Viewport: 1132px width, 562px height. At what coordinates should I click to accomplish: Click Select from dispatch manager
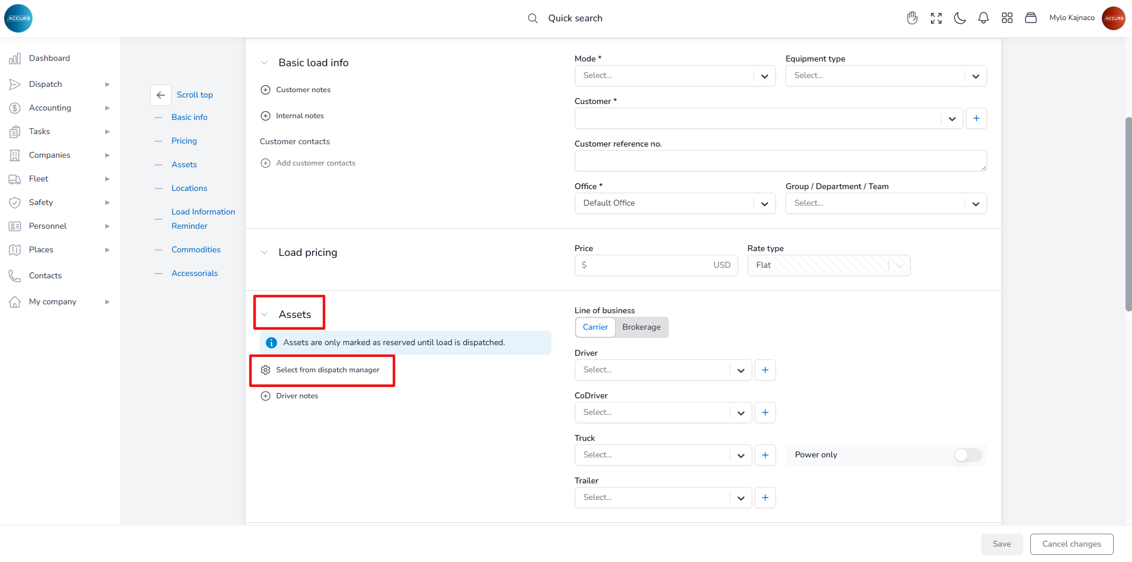(327, 370)
